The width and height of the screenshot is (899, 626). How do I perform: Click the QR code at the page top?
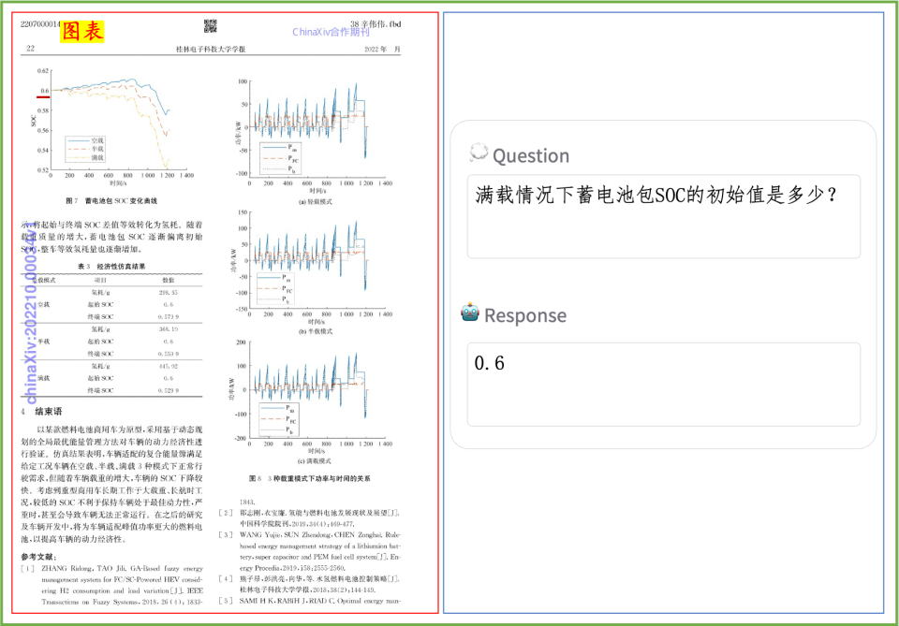point(211,26)
